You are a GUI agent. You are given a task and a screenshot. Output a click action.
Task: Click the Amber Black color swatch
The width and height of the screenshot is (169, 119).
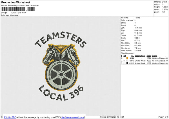click(x=127, y=63)
